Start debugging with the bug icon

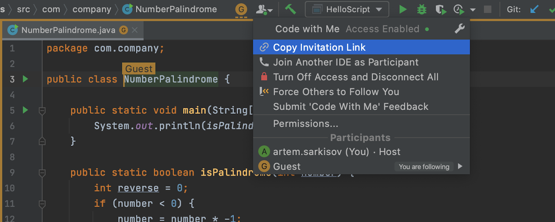pos(422,9)
